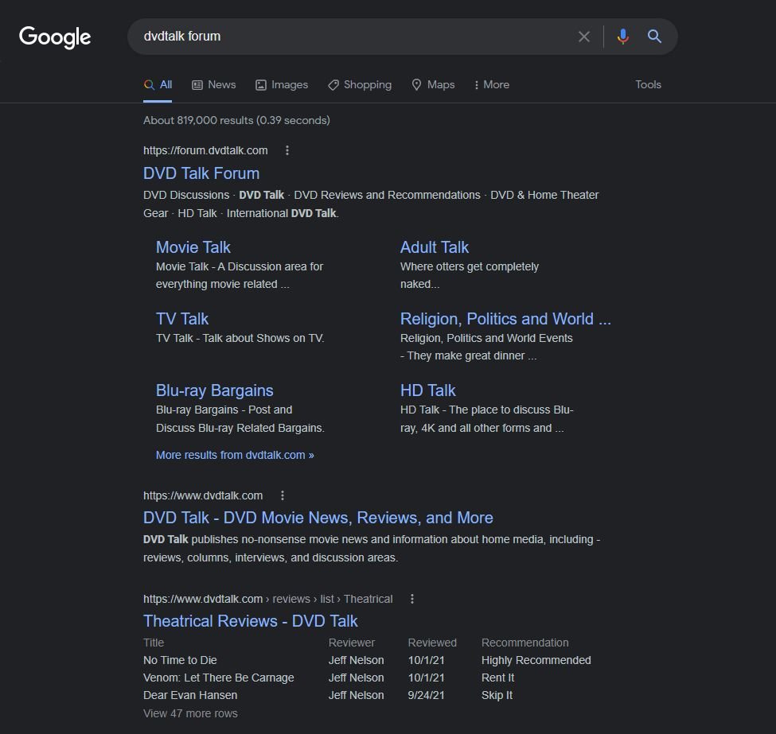The height and width of the screenshot is (734, 776).
Task: Switch to the Images tab
Action: (x=282, y=84)
